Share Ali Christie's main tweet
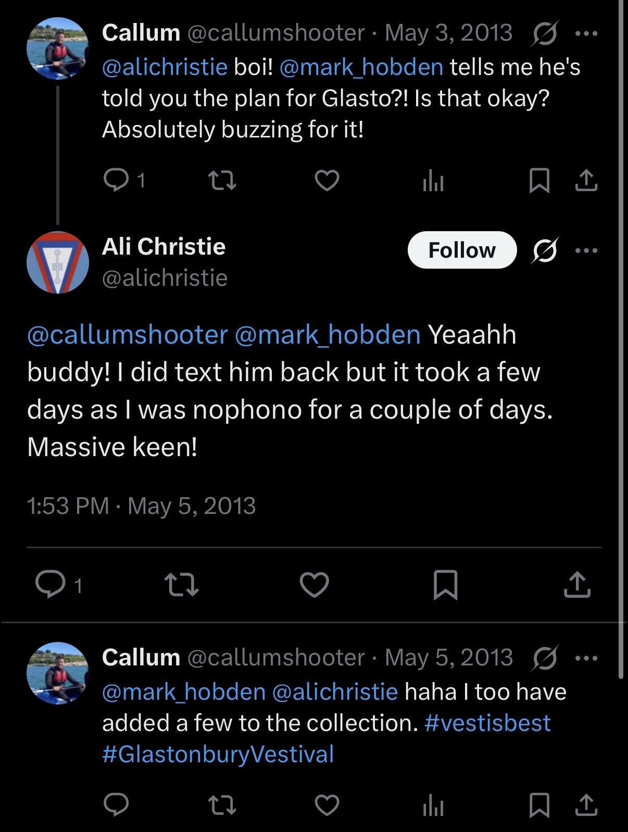The height and width of the screenshot is (832, 628). [577, 585]
